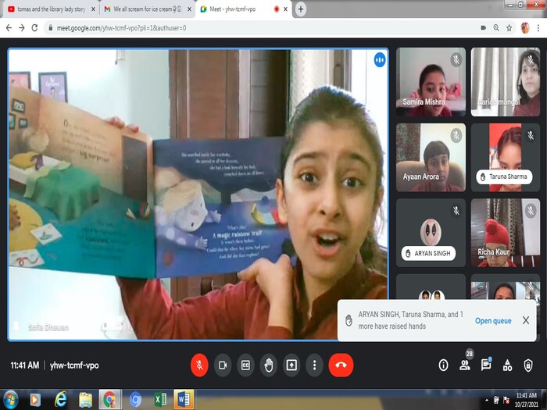The image size is (547, 410).
Task: Show everyone via the people icon
Action: pos(465,365)
